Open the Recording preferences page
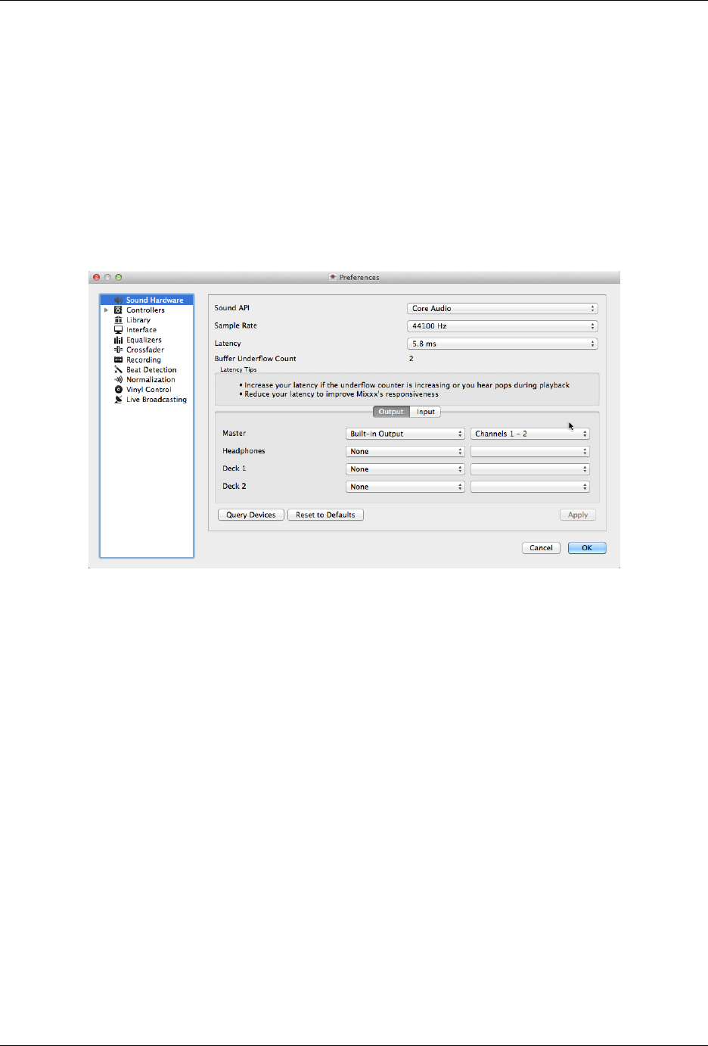 [144, 360]
